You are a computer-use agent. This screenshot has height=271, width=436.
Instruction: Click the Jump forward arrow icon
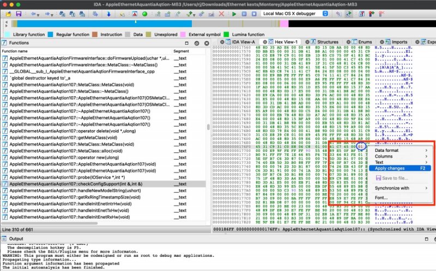pos(47,14)
